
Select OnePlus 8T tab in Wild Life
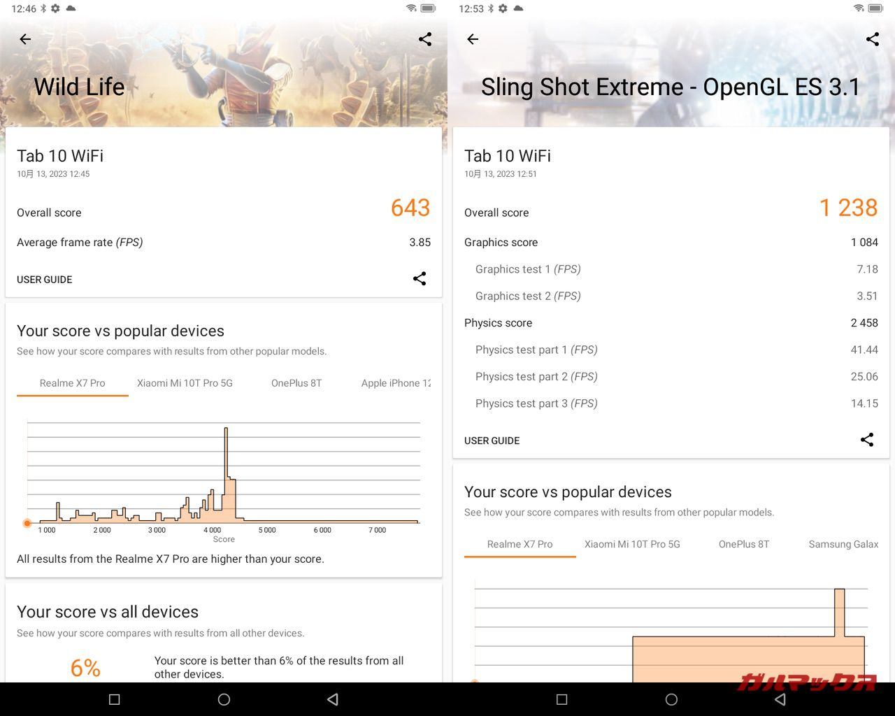pos(296,383)
